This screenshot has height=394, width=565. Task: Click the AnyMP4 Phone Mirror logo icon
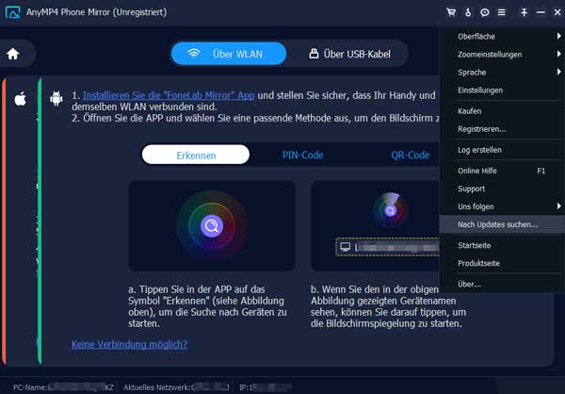click(x=12, y=12)
